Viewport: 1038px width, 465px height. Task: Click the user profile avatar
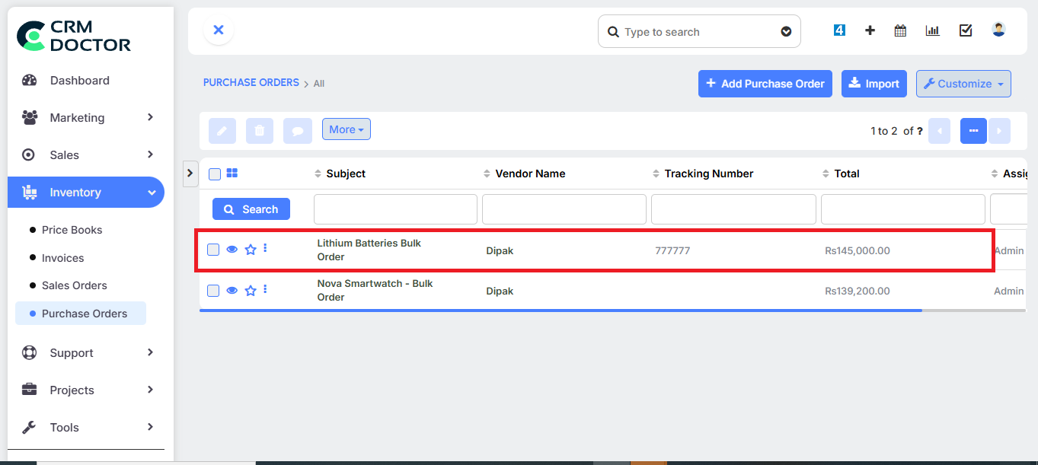(x=998, y=30)
